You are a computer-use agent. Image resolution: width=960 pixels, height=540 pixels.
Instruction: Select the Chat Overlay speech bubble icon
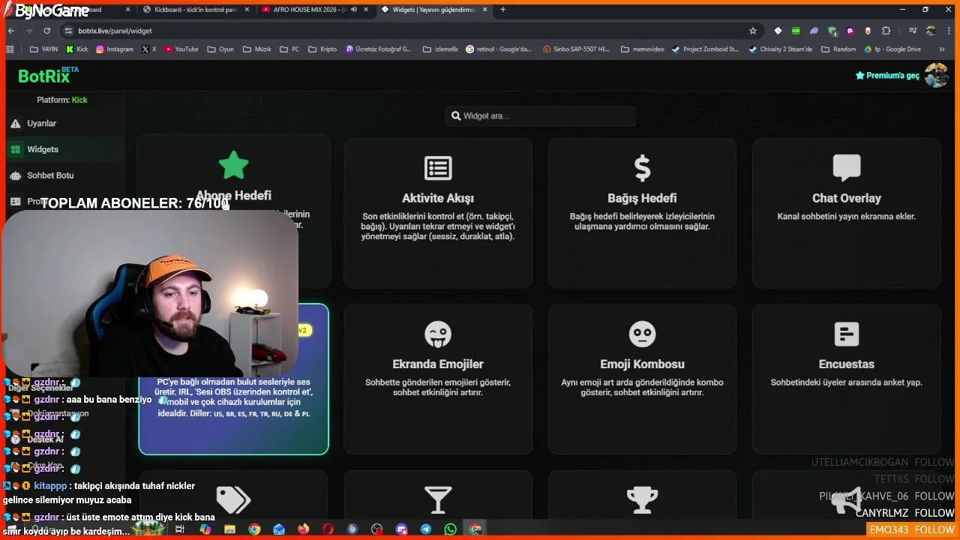(847, 168)
